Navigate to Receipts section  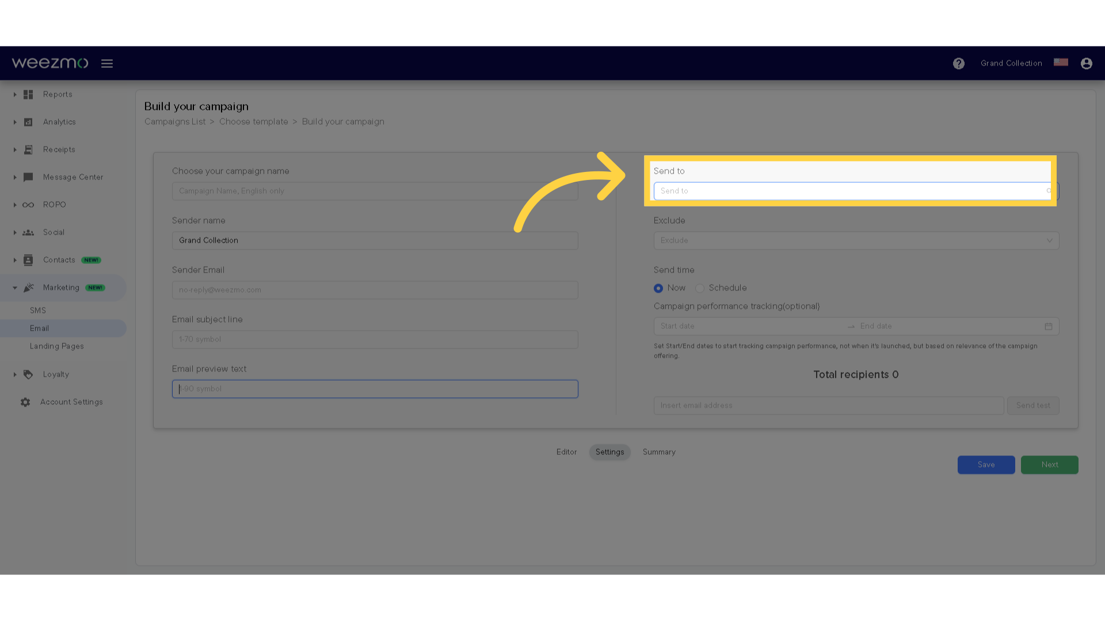click(x=59, y=149)
